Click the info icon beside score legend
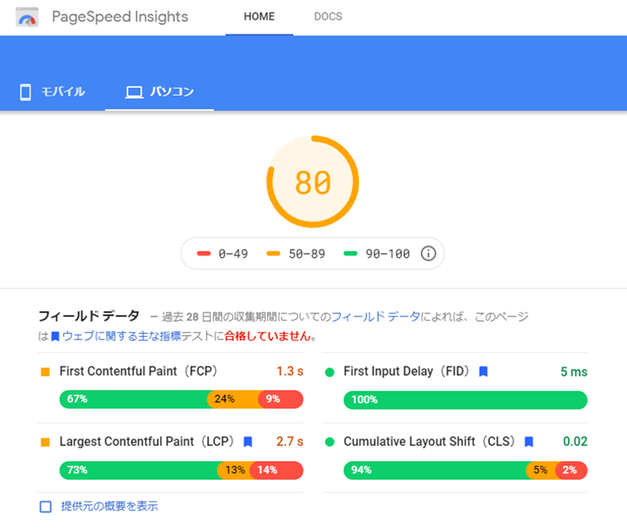Screen dimensions: 627x530 428,253
